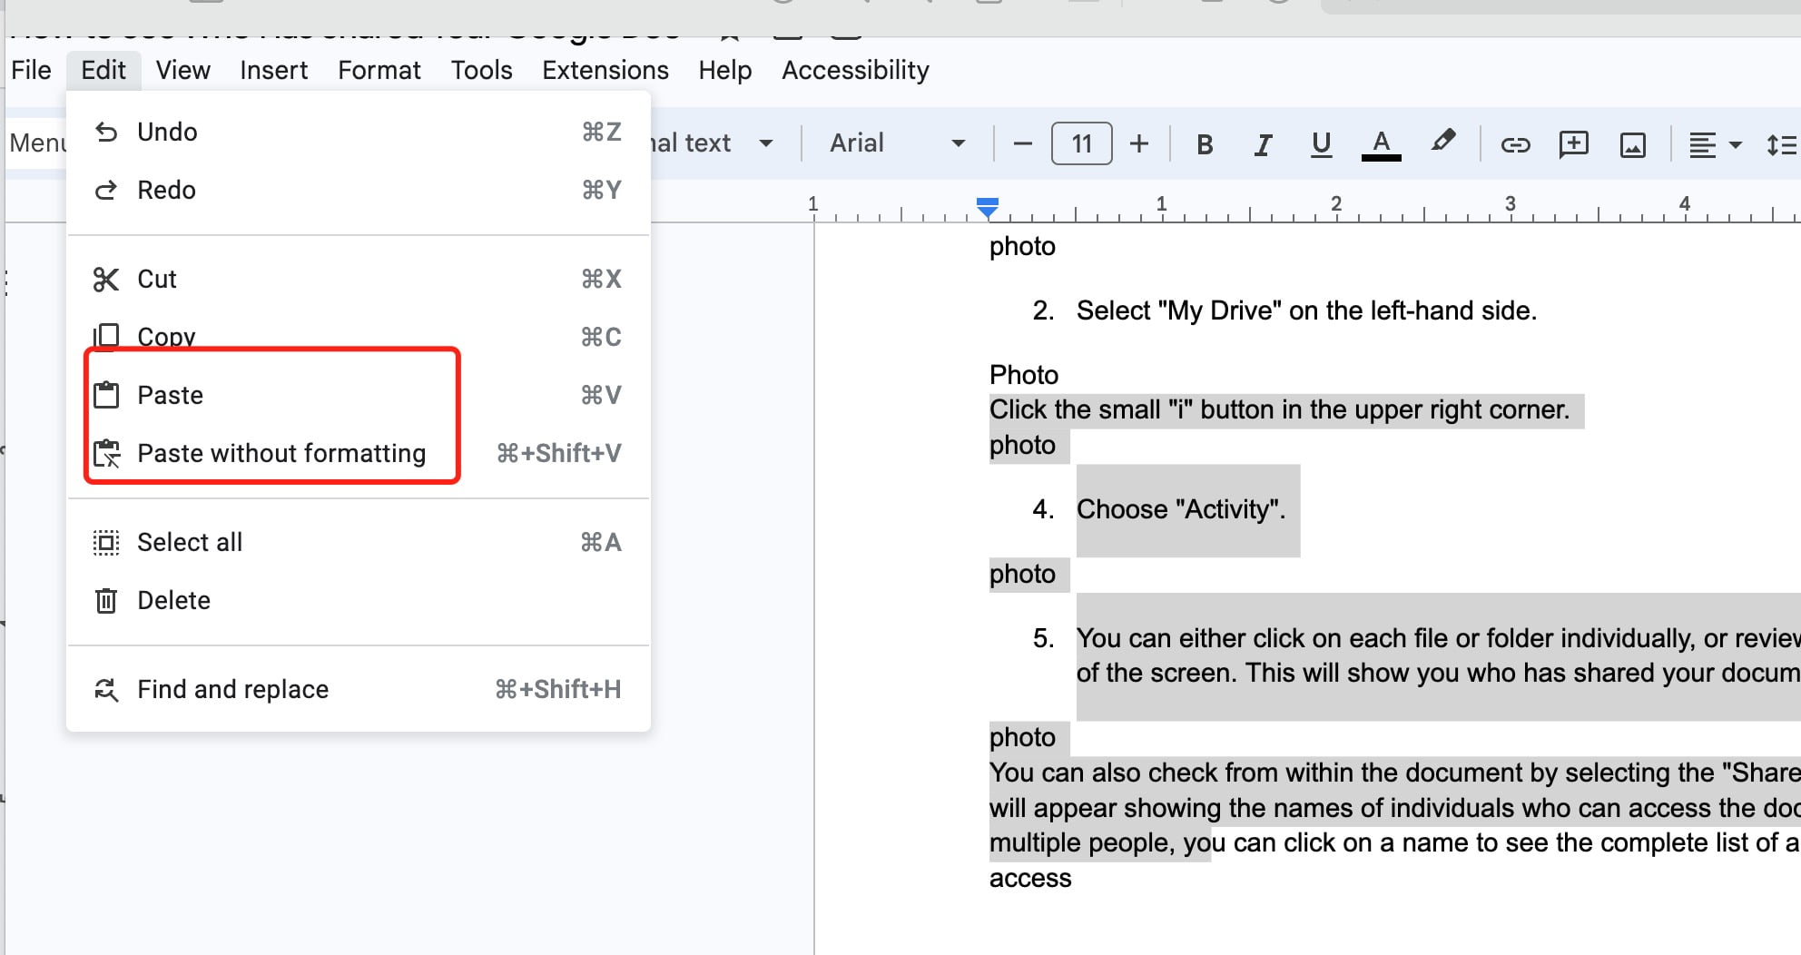Choose Redo from the Edit menu
Image resolution: width=1801 pixels, height=955 pixels.
point(358,191)
